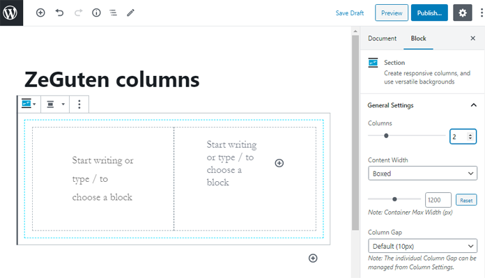485x278 pixels.
Task: Click the Section block type icon in block toolbar
Action: (26, 104)
